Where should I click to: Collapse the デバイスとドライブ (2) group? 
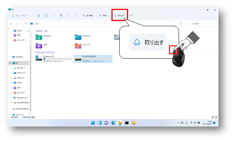tap(34, 52)
